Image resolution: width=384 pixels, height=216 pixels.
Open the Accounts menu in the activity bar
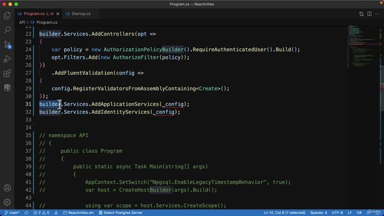(x=7, y=188)
